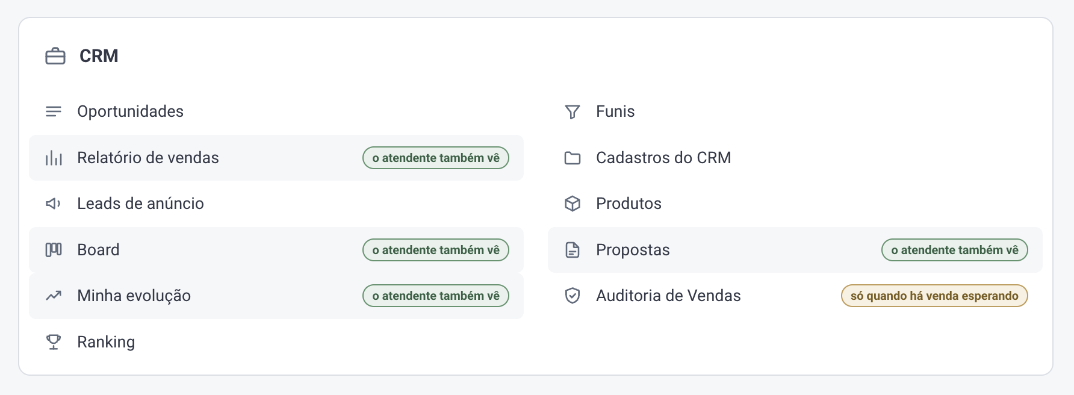Click the shield check icon for Auditoria de Vendas

click(x=573, y=296)
